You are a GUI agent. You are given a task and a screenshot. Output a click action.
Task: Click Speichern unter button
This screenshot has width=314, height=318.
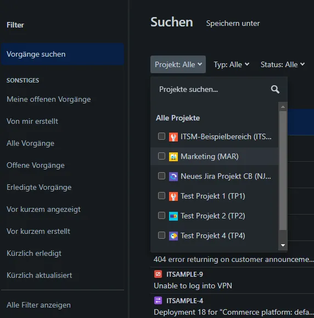point(233,23)
